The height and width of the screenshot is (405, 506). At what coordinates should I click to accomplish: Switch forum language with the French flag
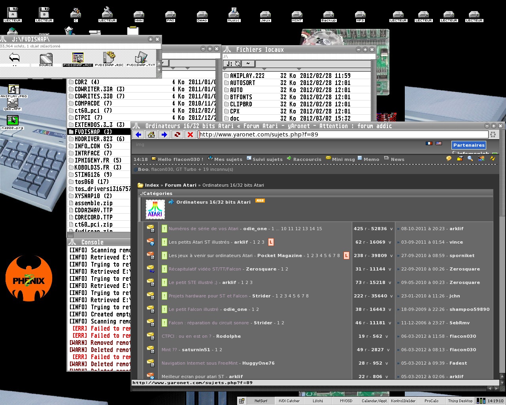coord(429,143)
